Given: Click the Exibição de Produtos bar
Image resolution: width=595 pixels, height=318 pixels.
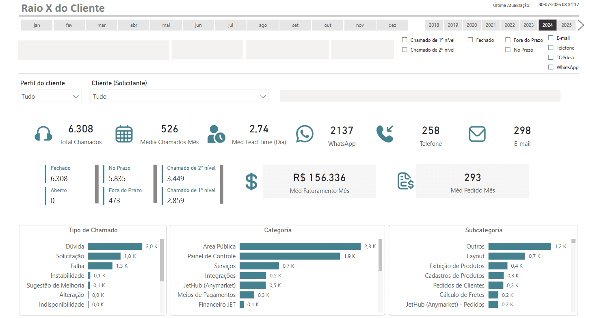Looking at the screenshot, I should pyautogui.click(x=498, y=266).
